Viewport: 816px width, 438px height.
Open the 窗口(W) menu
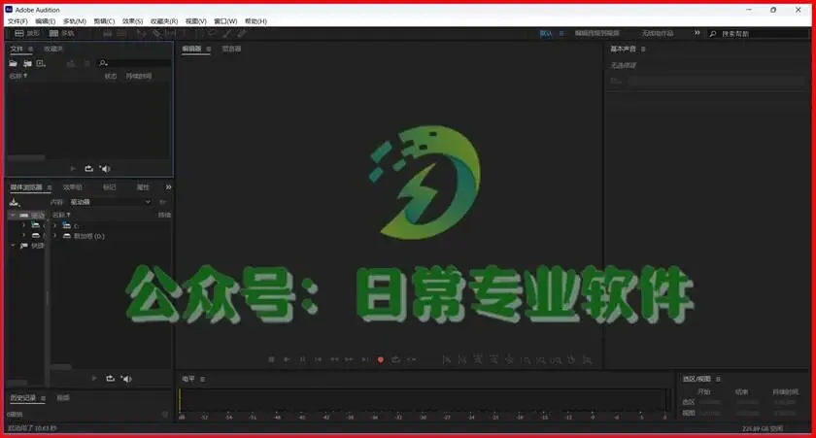[x=225, y=21]
